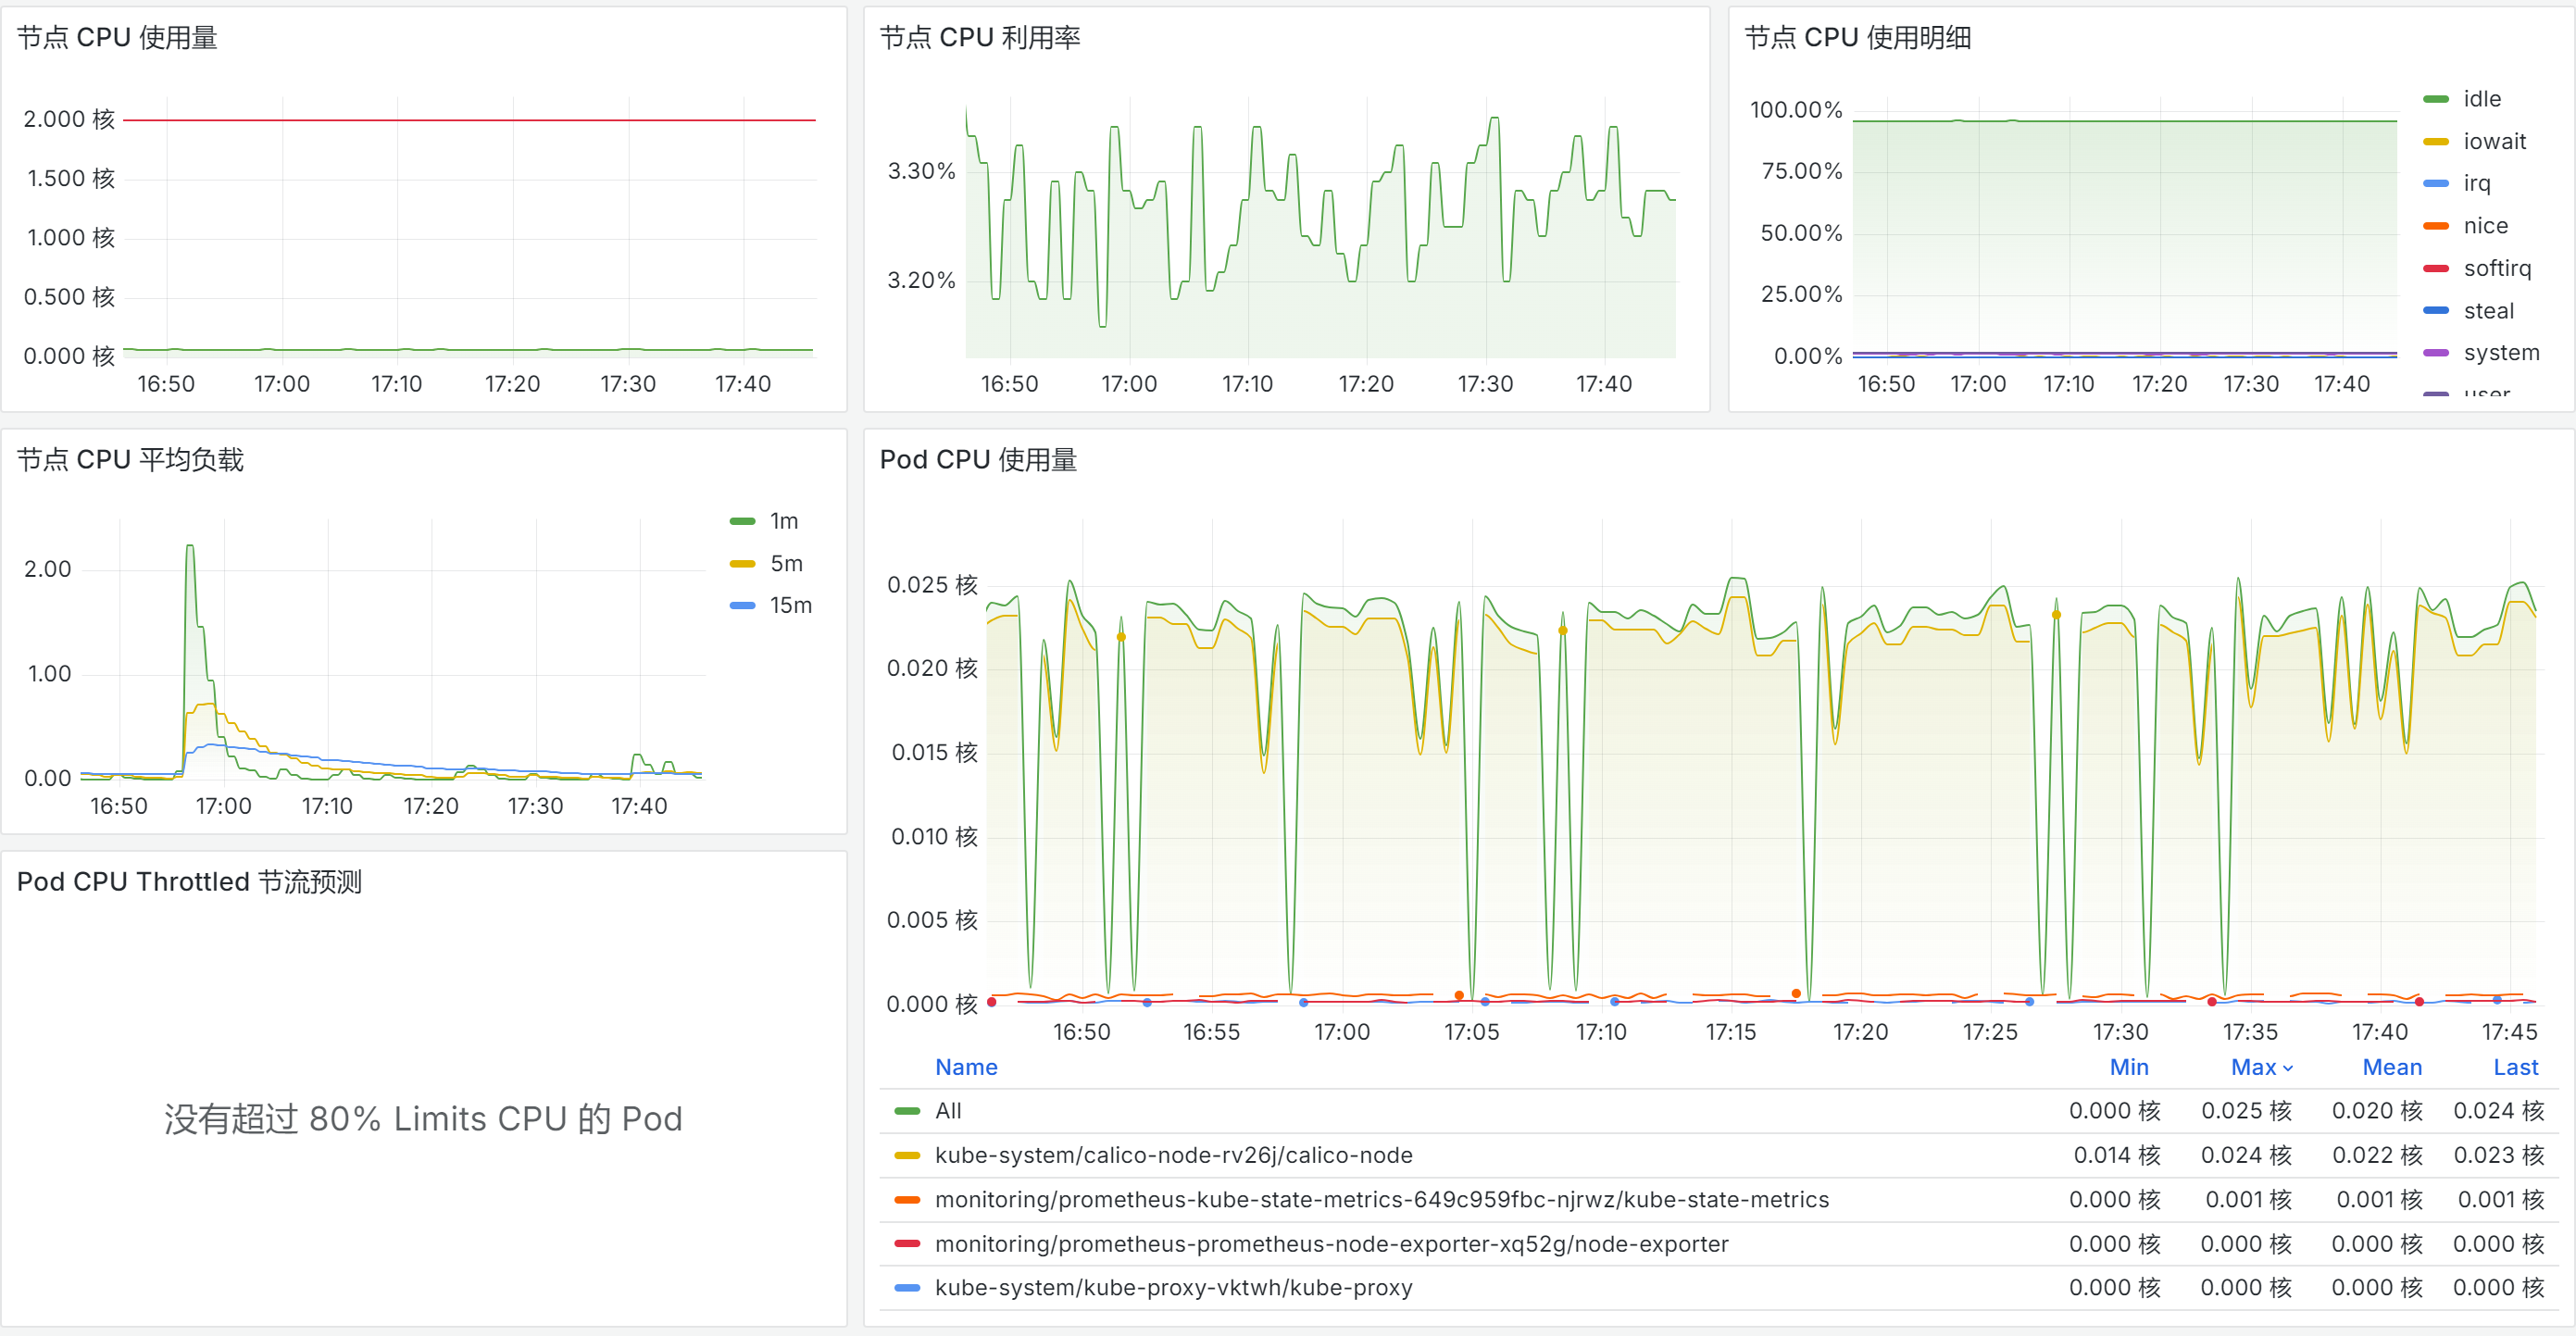Sort table by Min column
2576x1336 pixels.
click(2128, 1067)
